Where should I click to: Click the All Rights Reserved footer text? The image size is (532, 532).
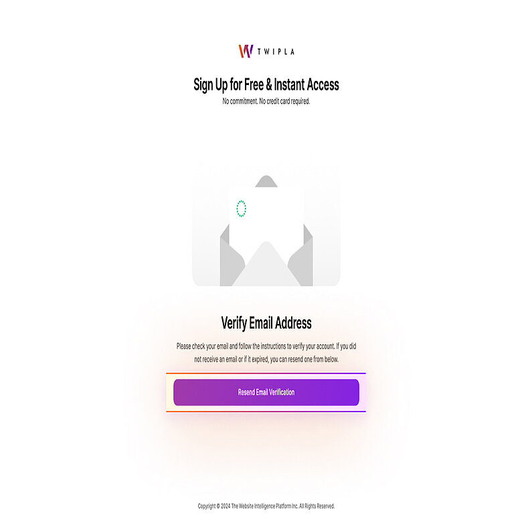tap(317, 506)
